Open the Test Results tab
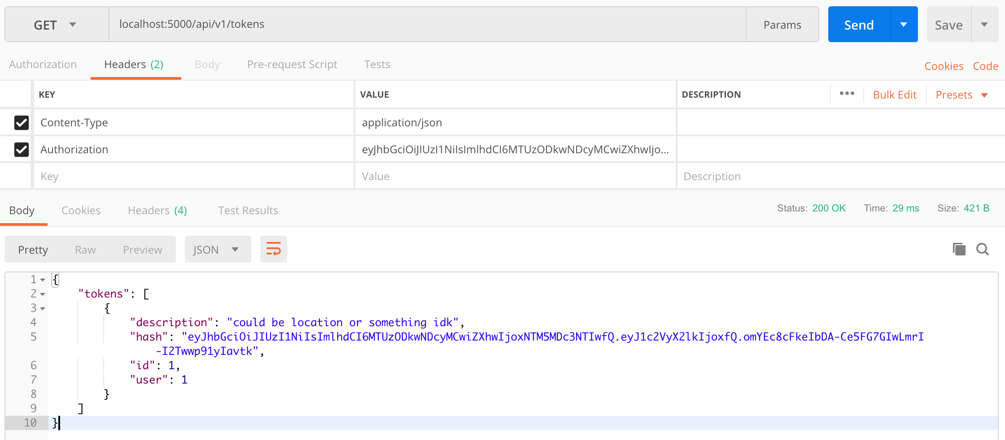Screen dimensions: 1005x440 [x=248, y=210]
